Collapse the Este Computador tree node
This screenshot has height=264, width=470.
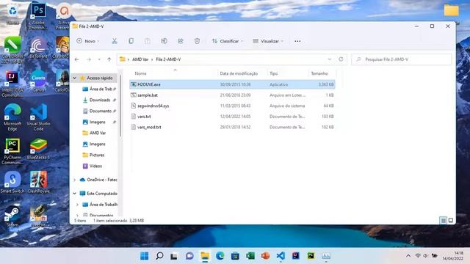(75, 194)
